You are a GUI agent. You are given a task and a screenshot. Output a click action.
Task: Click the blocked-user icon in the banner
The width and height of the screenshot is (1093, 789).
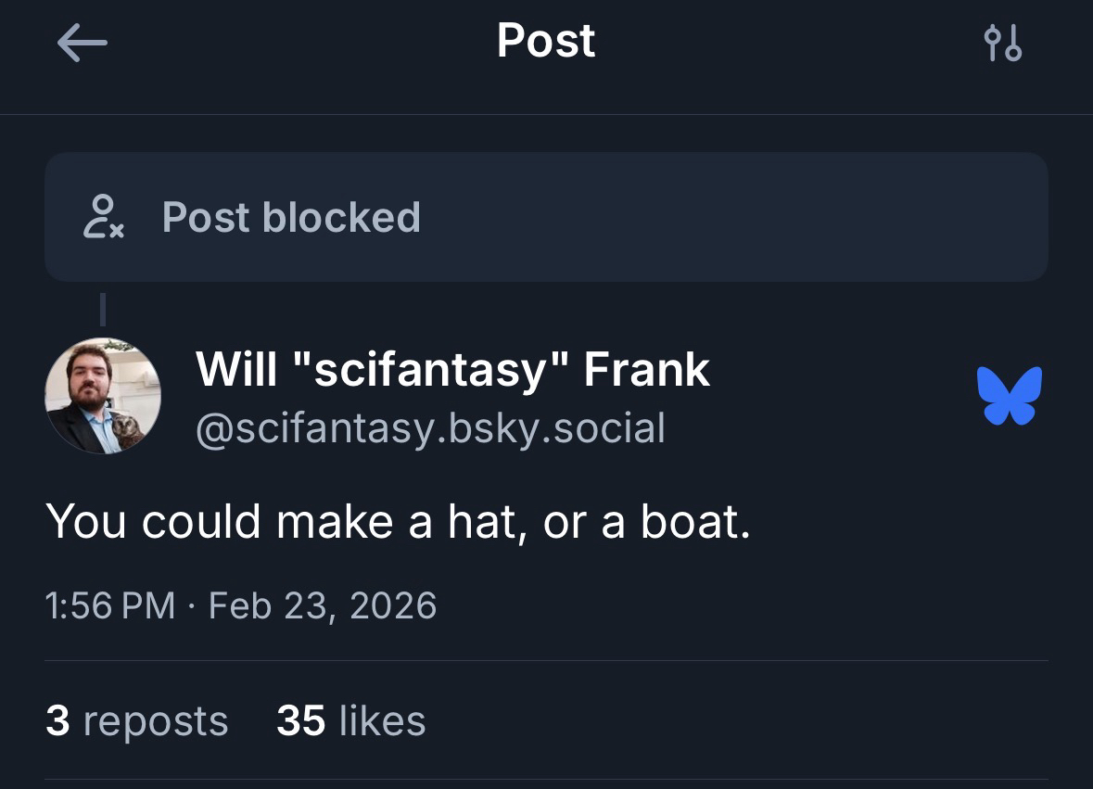pos(103,217)
